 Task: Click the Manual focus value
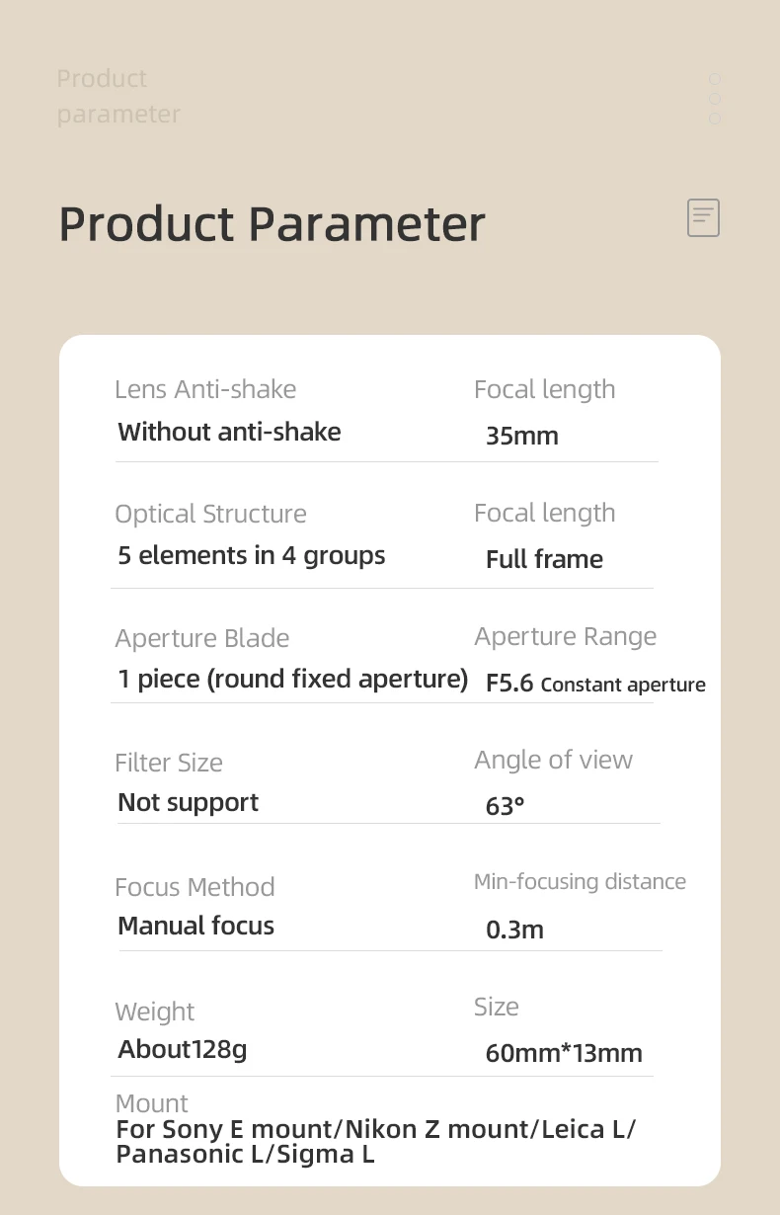(195, 926)
